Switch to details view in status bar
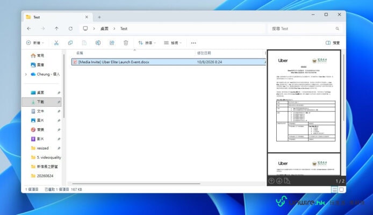Image resolution: width=373 pixels, height=215 pixels. coord(334,189)
